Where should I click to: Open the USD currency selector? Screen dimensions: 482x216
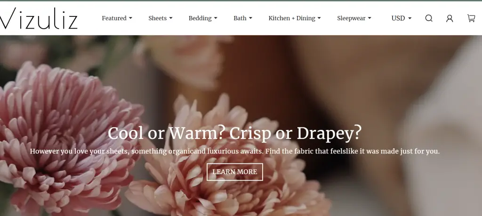(x=402, y=18)
